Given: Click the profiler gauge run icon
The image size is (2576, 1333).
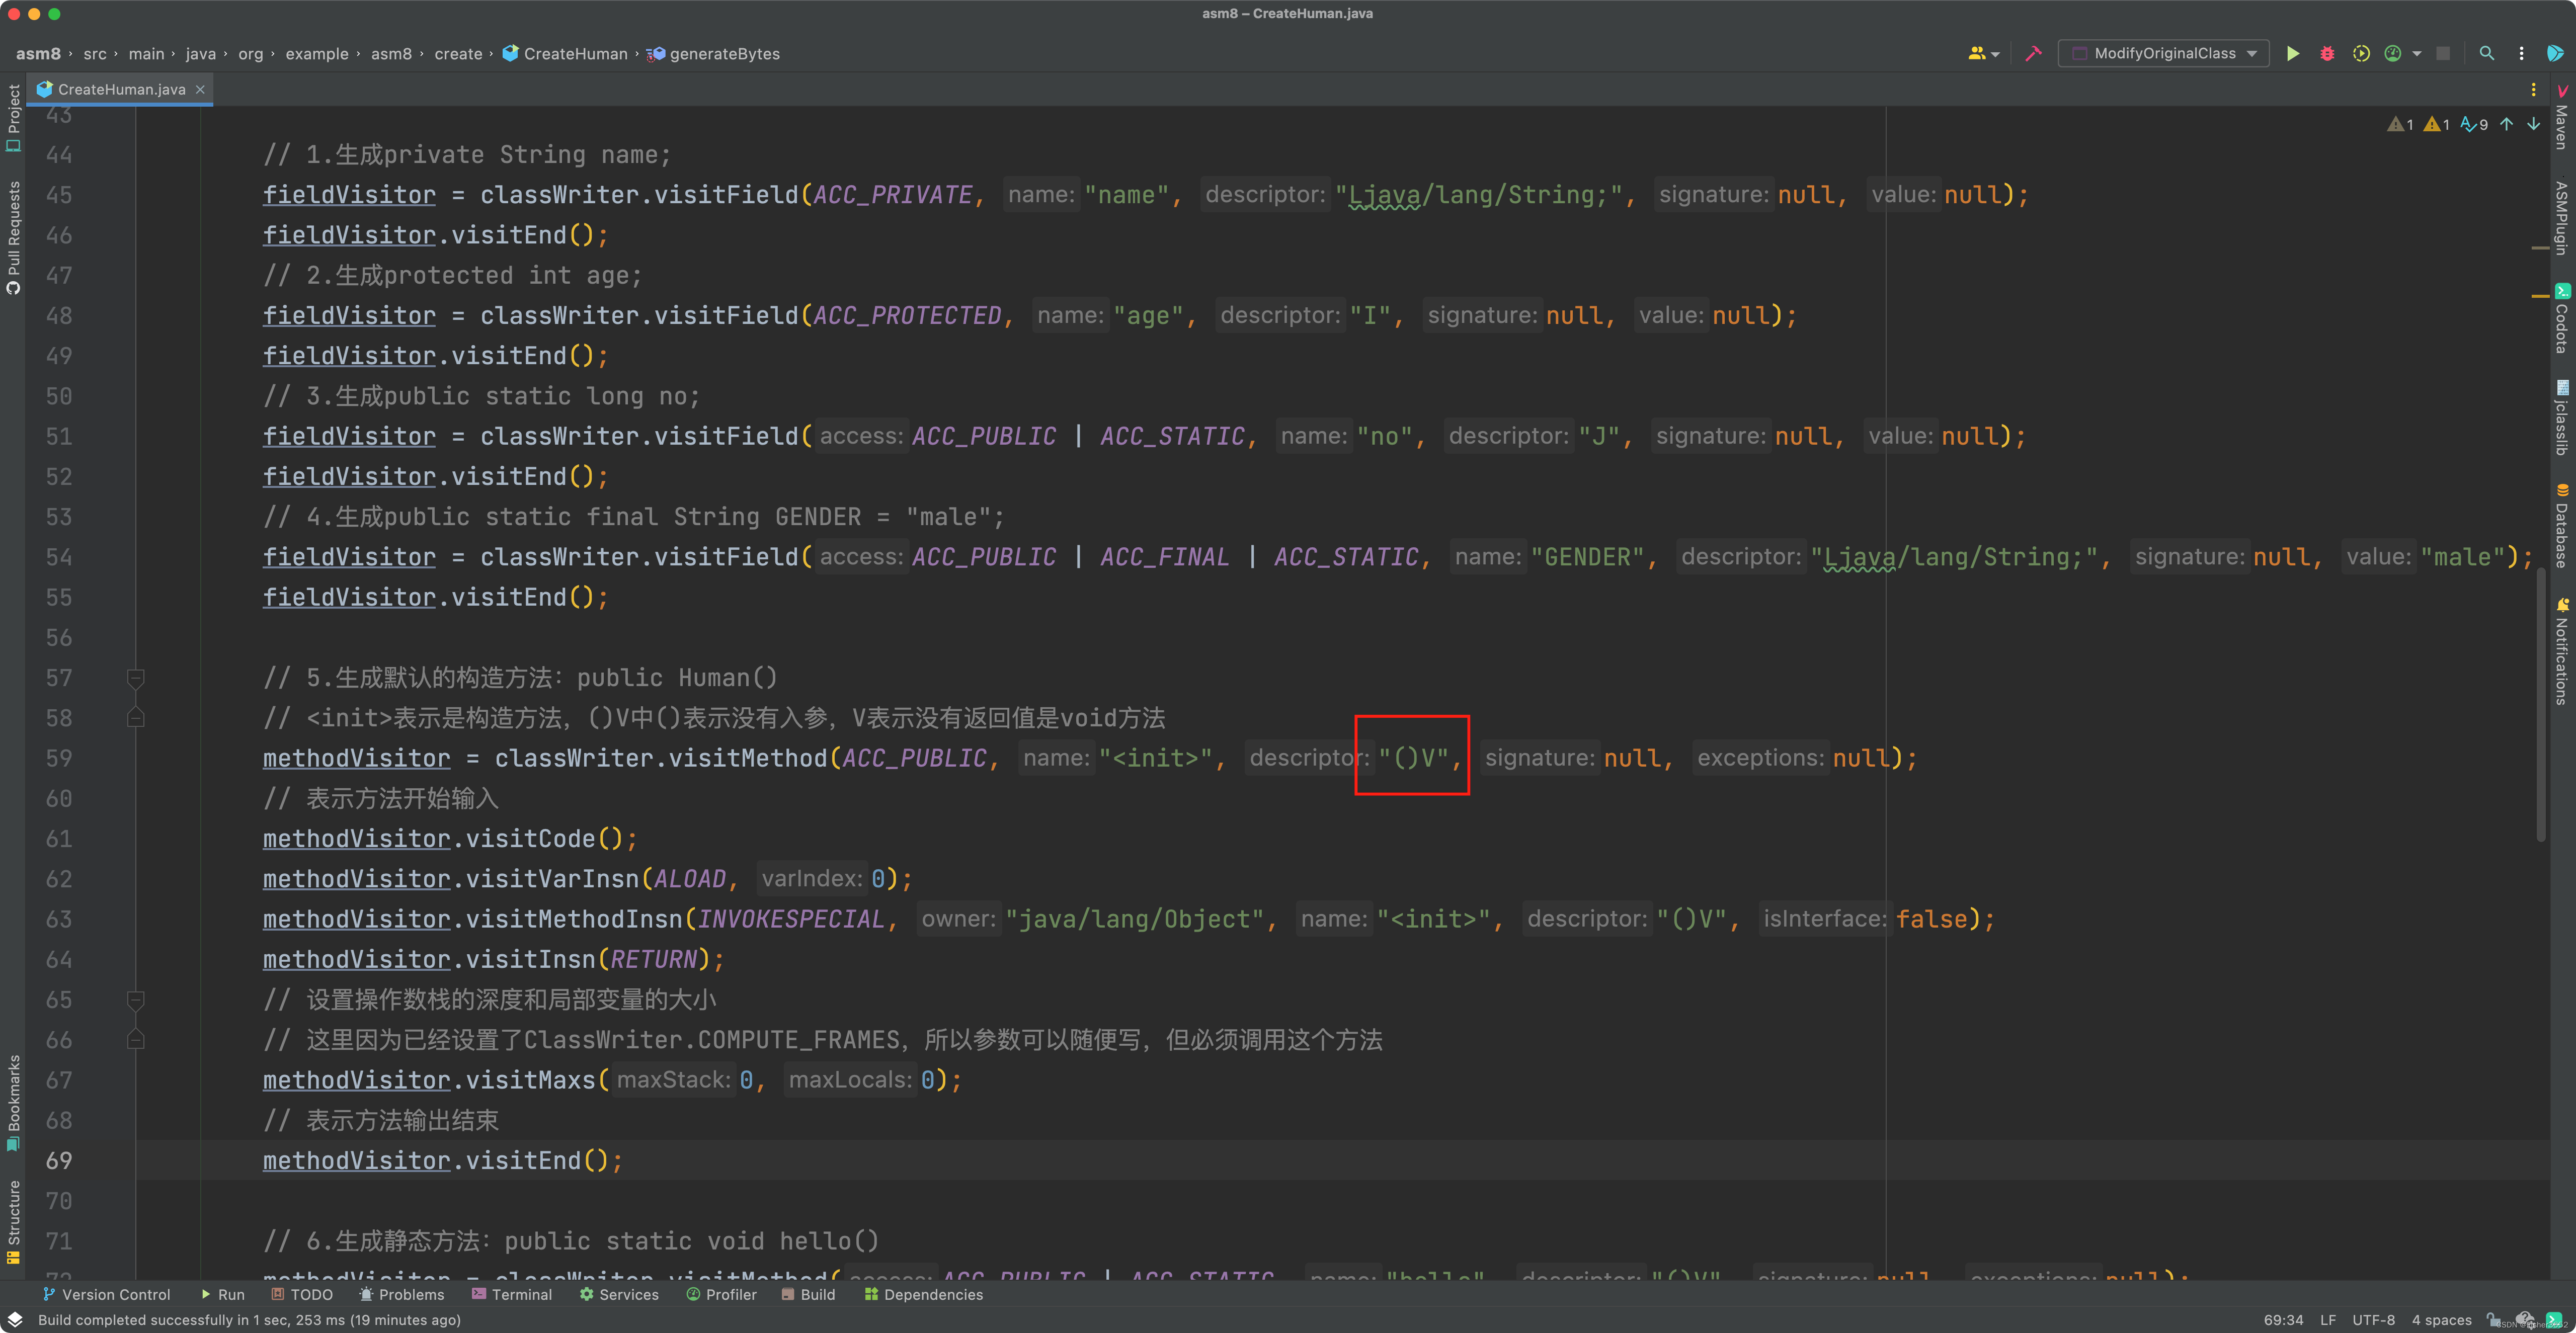Looking at the screenshot, I should [2392, 54].
